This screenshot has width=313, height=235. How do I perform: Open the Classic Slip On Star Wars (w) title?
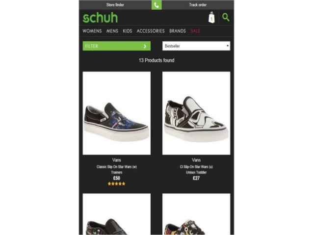pyautogui.click(x=117, y=167)
